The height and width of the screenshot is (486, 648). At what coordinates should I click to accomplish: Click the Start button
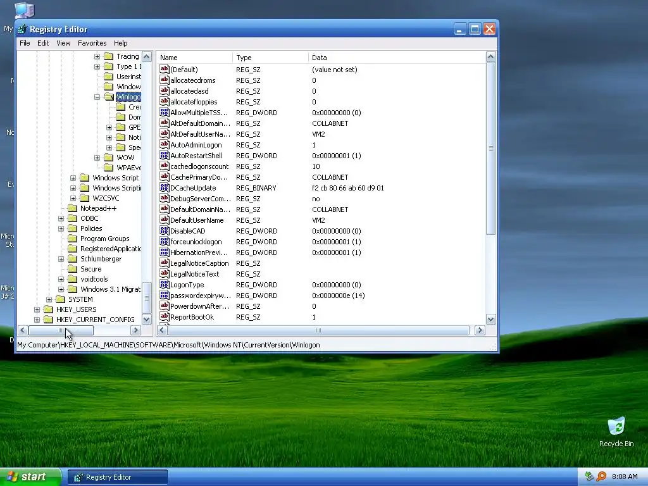30,477
